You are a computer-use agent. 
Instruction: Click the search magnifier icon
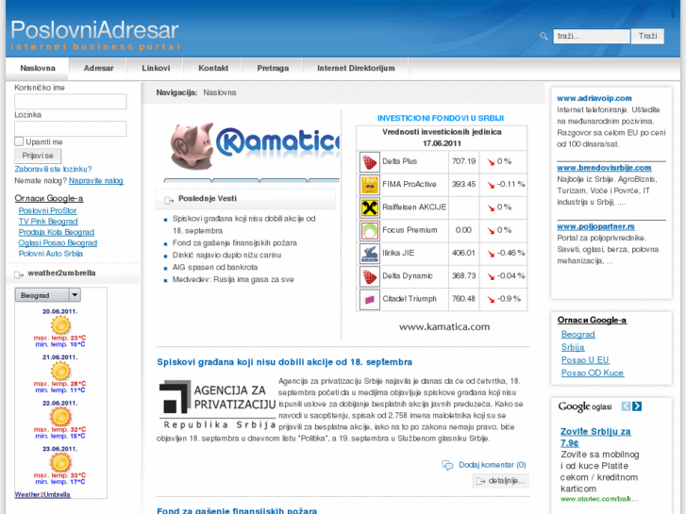point(544,36)
